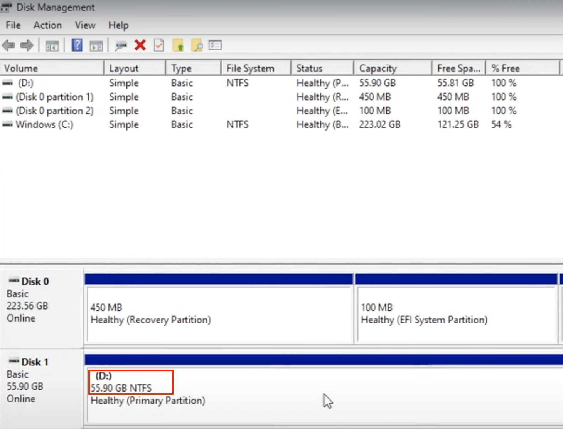This screenshot has width=563, height=429.
Task: Open the View menu
Action: (85, 25)
